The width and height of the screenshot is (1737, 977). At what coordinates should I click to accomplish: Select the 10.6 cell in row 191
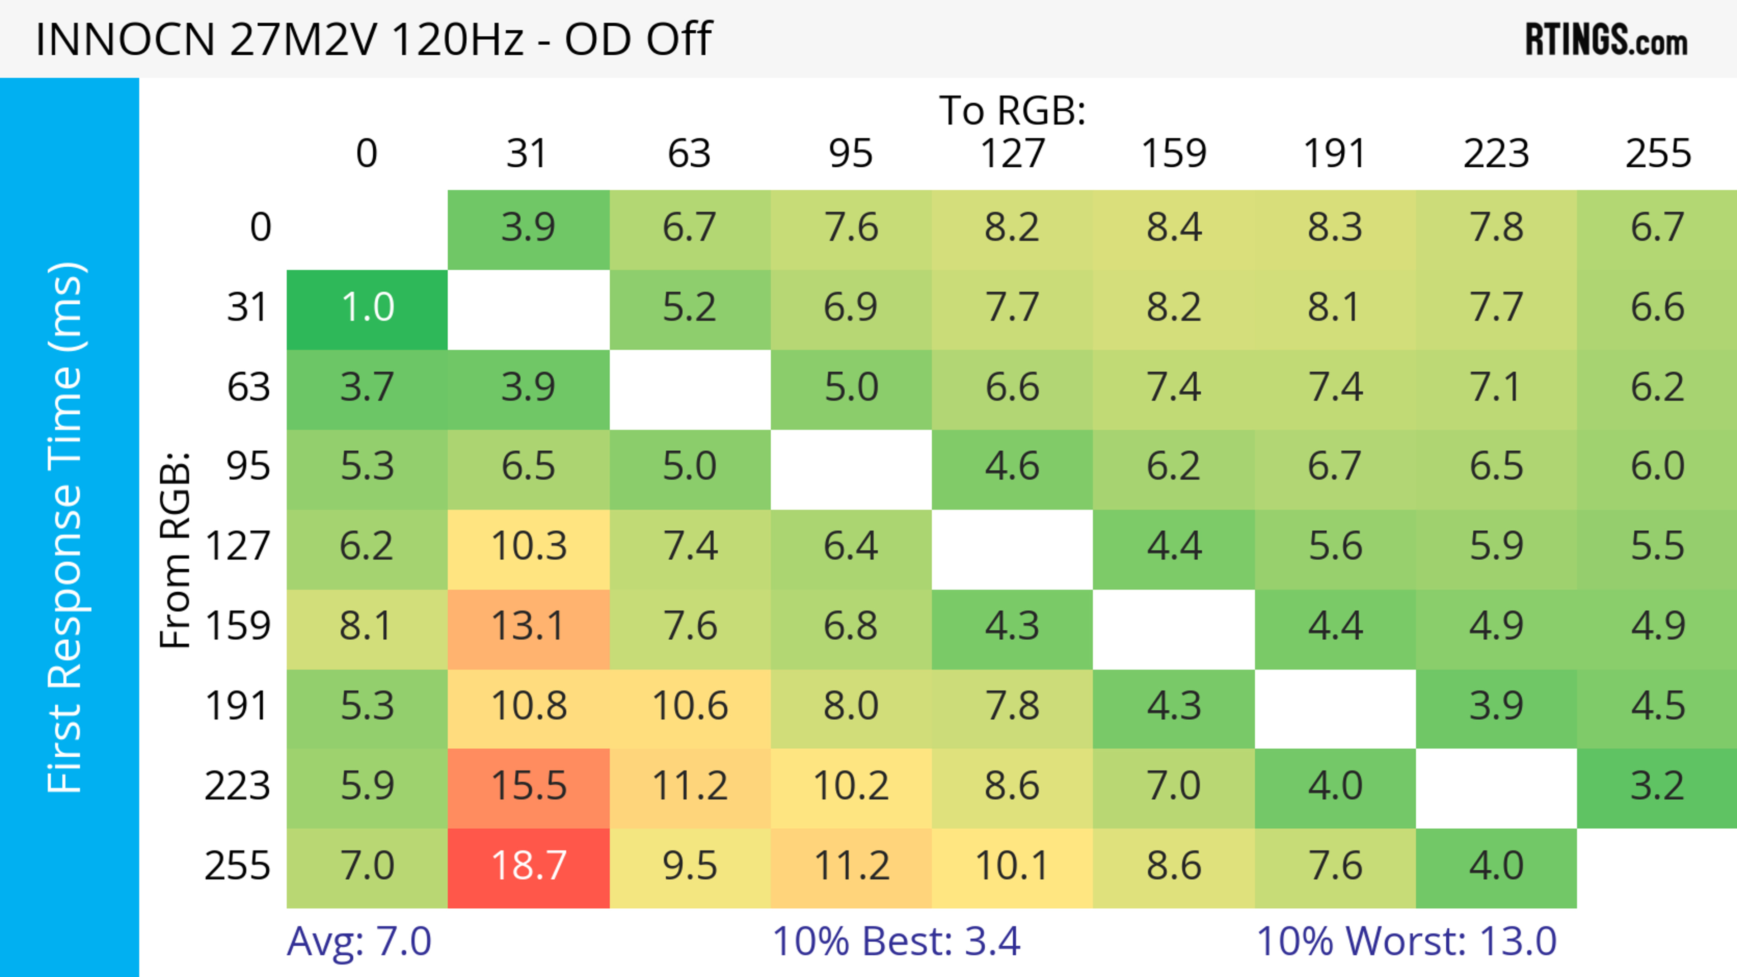point(690,708)
